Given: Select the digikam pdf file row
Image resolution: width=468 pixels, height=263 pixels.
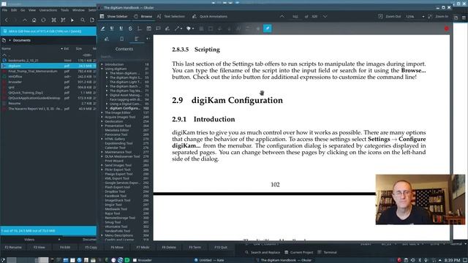Looking at the screenshot, I should pyautogui.click(x=48, y=66).
